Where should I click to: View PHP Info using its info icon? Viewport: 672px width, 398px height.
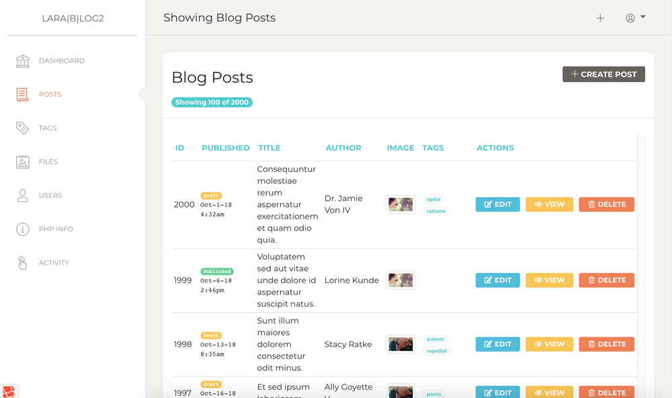click(22, 229)
